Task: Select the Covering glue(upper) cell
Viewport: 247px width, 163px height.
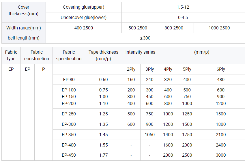Action: (83, 7)
